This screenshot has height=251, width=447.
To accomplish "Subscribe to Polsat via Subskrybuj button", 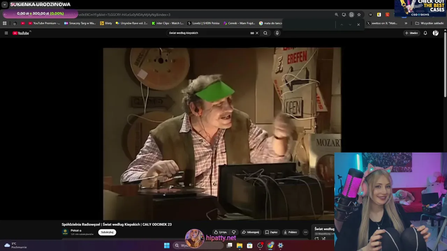I will pos(107,232).
